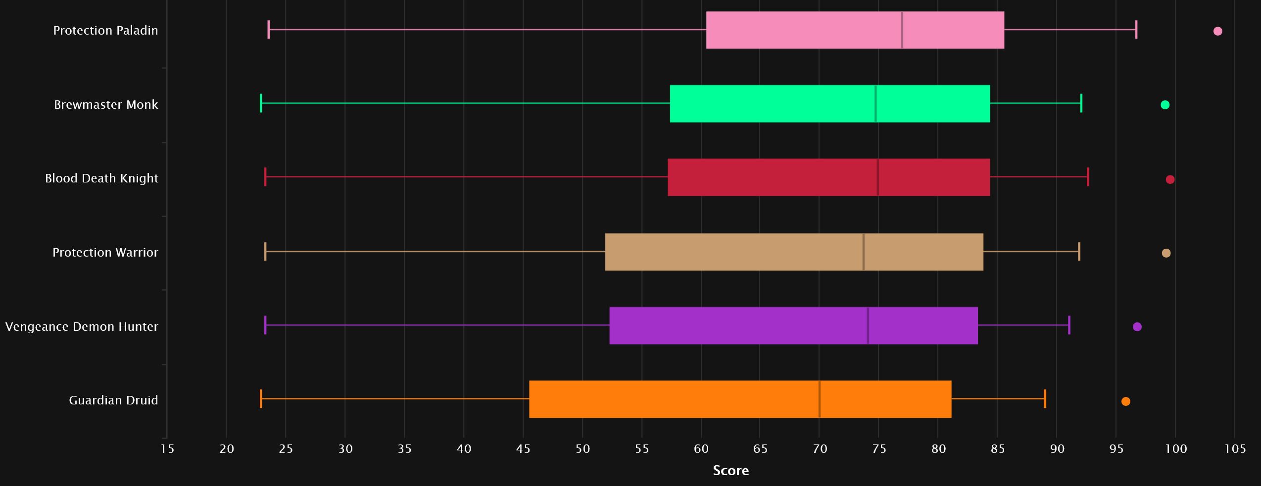Click the Protection Paladin upper whisker cap
Screen dimensions: 1261x486
[1136, 30]
